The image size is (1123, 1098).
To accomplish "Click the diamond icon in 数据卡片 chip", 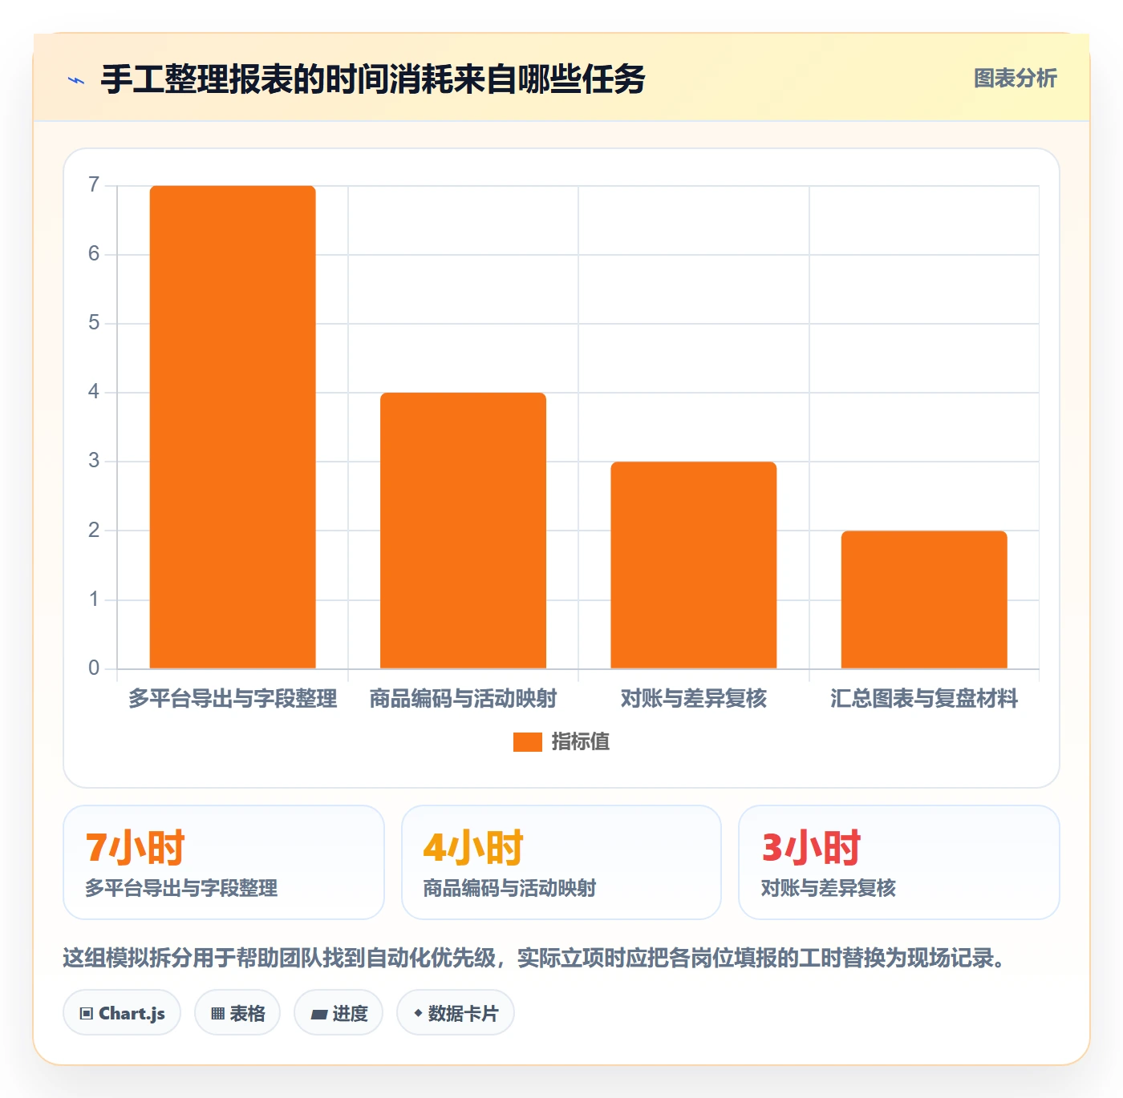I will pos(418,1013).
